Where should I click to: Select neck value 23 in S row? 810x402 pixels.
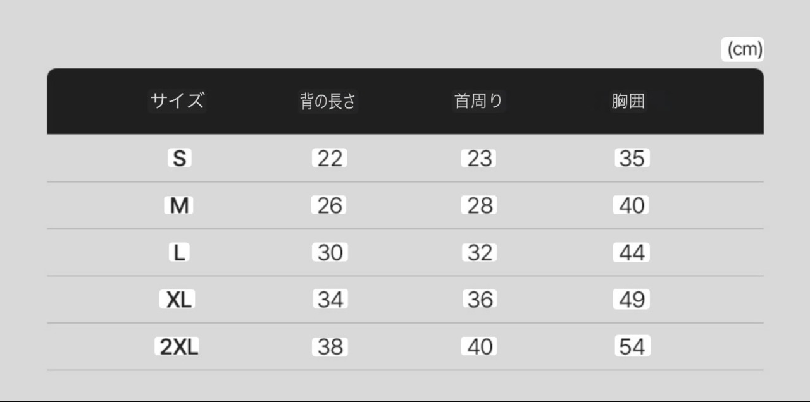tap(479, 159)
